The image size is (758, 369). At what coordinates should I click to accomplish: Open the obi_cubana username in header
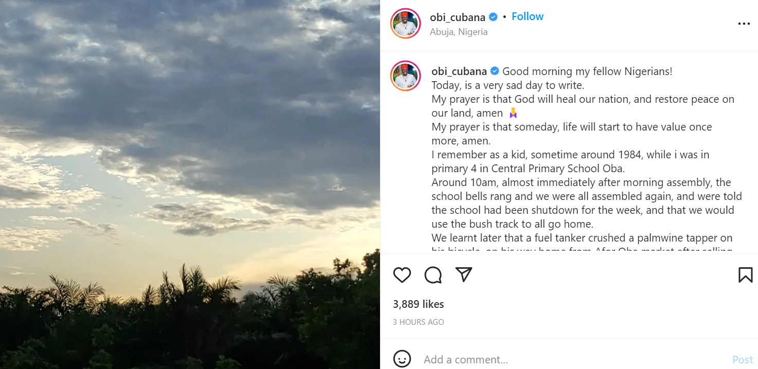(458, 17)
